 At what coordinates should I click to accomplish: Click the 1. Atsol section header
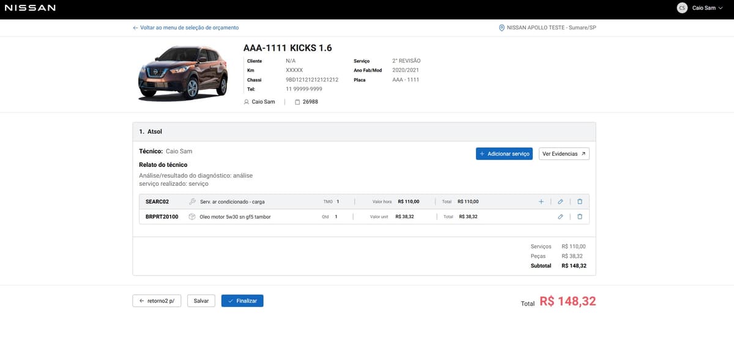[364, 131]
